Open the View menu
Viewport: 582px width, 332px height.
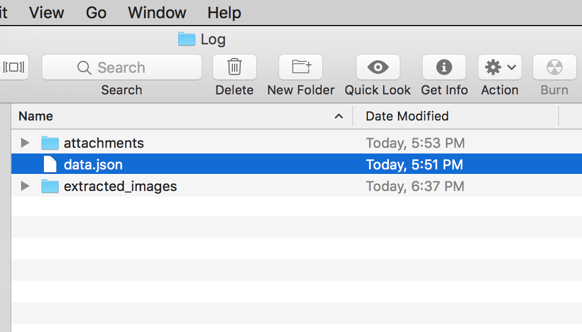(46, 13)
